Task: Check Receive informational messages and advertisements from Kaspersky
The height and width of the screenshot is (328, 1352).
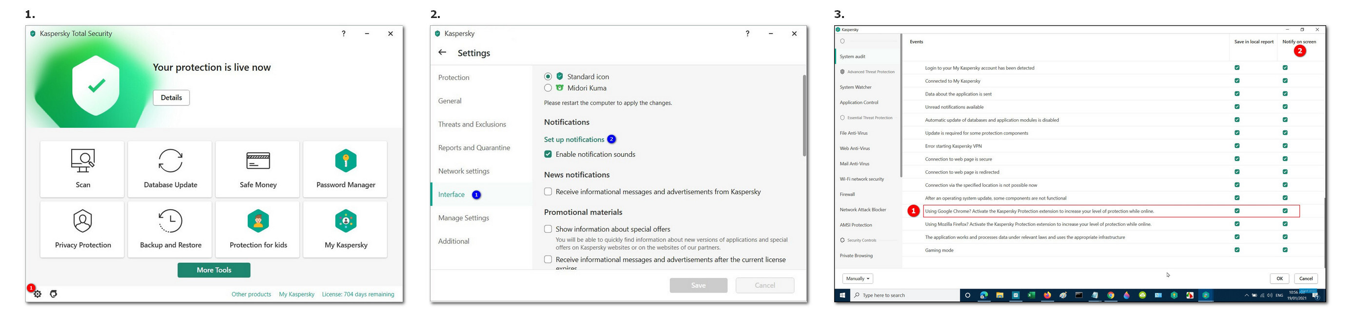Action: [x=548, y=192]
